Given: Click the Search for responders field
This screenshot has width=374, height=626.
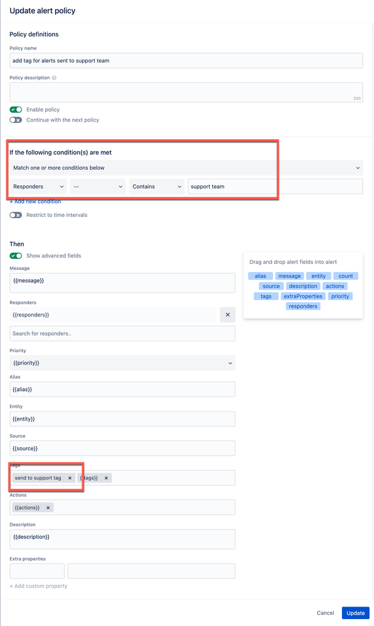Looking at the screenshot, I should coord(122,333).
